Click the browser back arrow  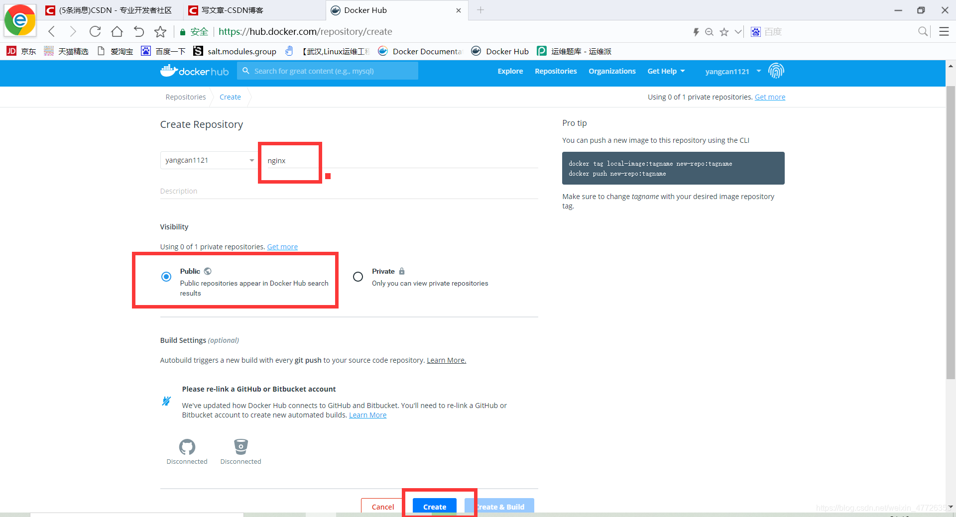[x=51, y=32]
